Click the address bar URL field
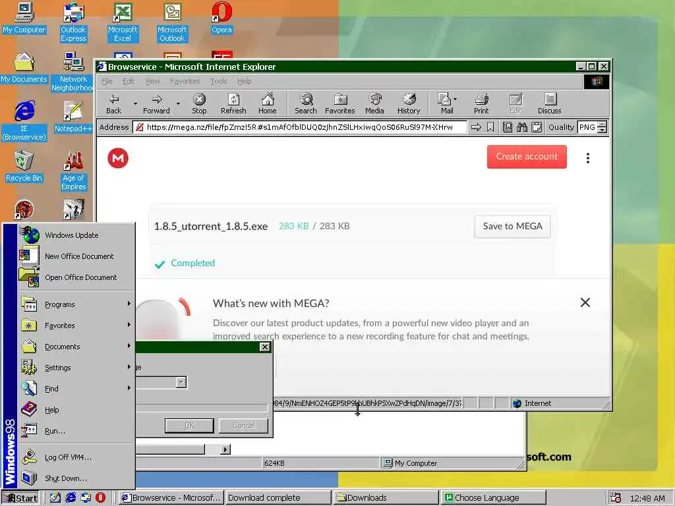The width and height of the screenshot is (675, 506). click(300, 127)
